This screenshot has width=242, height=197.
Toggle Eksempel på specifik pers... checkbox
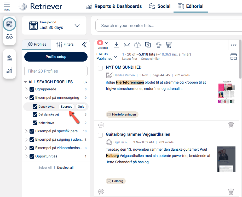coord(32,131)
